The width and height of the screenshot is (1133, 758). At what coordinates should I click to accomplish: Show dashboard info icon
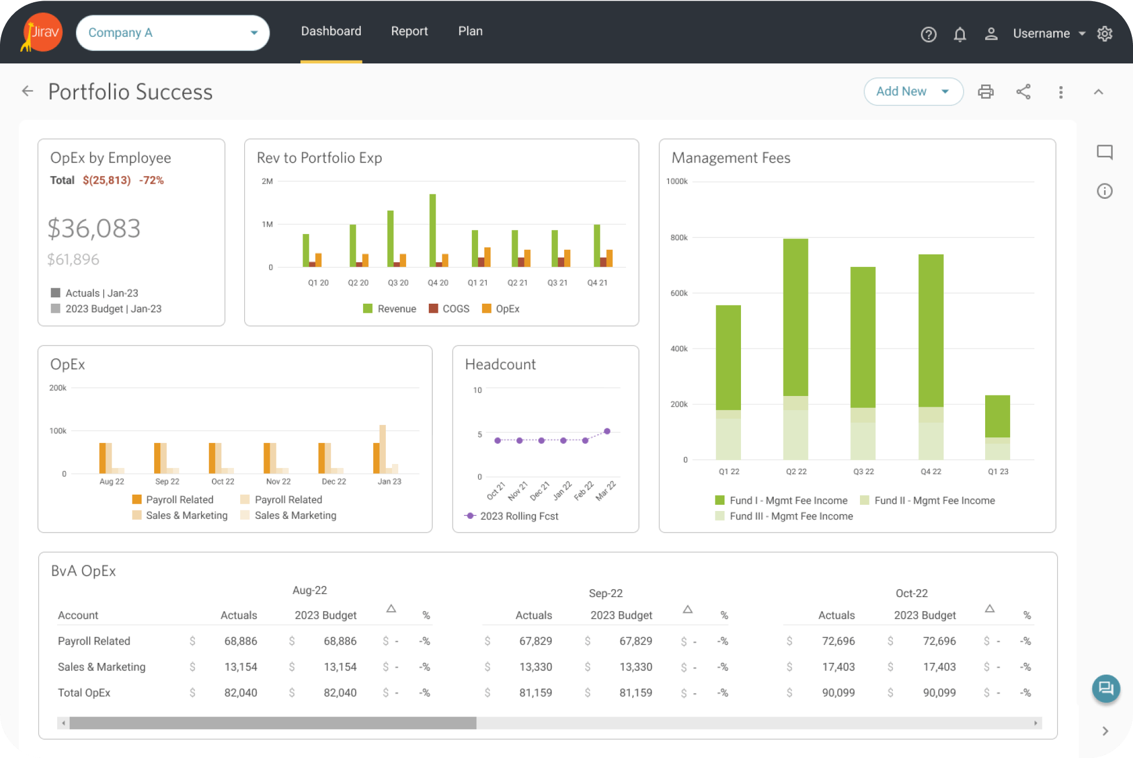click(x=1105, y=191)
